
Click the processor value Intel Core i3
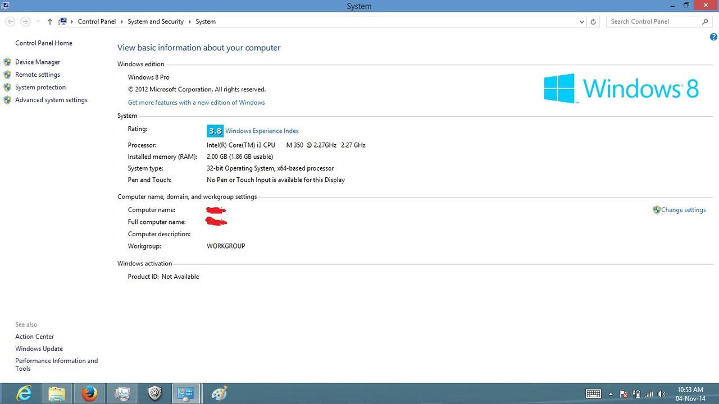pyautogui.click(x=286, y=145)
